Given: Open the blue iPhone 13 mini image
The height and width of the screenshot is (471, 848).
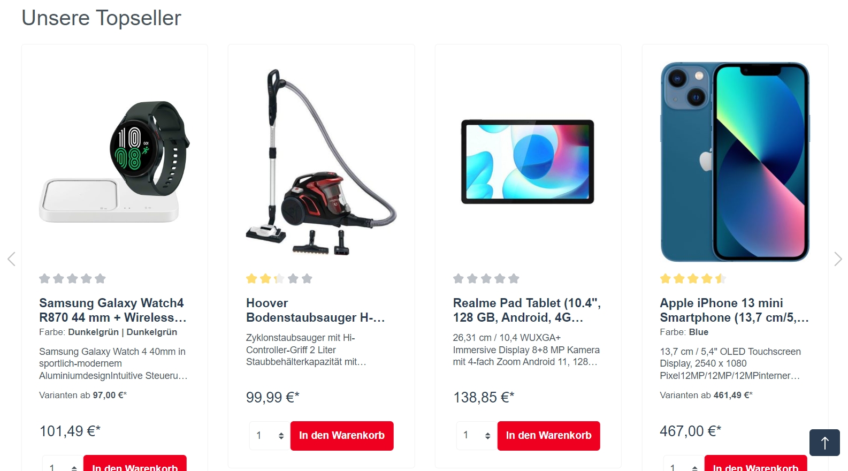Looking at the screenshot, I should tap(735, 162).
